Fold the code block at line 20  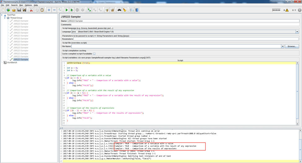[66, 110]
